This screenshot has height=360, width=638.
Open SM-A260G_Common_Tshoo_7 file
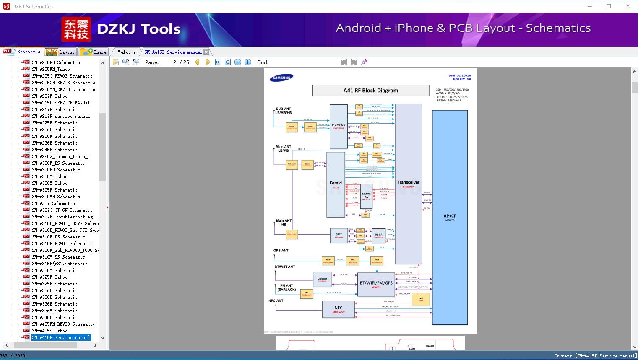pyautogui.click(x=61, y=156)
